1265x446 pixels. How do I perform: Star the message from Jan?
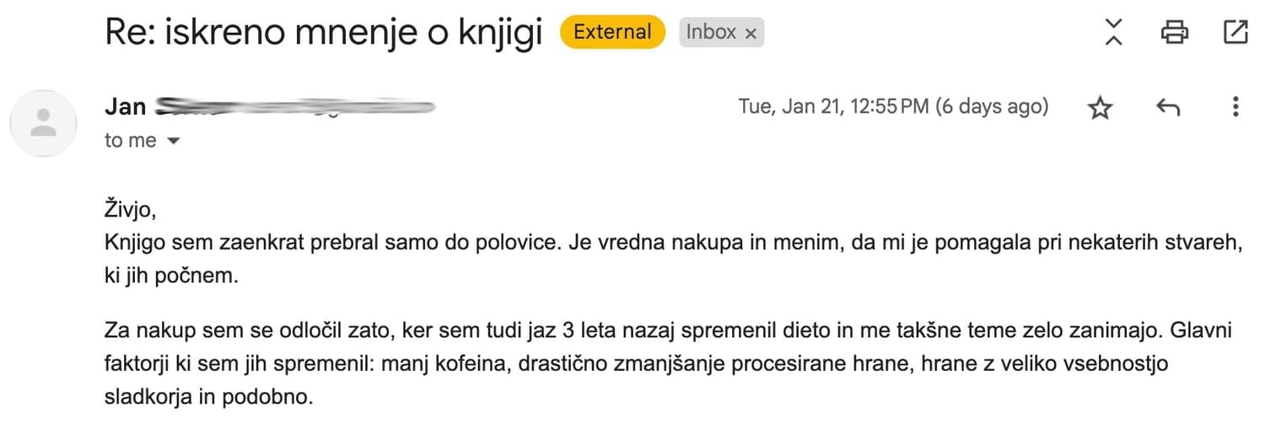pyautogui.click(x=1101, y=108)
